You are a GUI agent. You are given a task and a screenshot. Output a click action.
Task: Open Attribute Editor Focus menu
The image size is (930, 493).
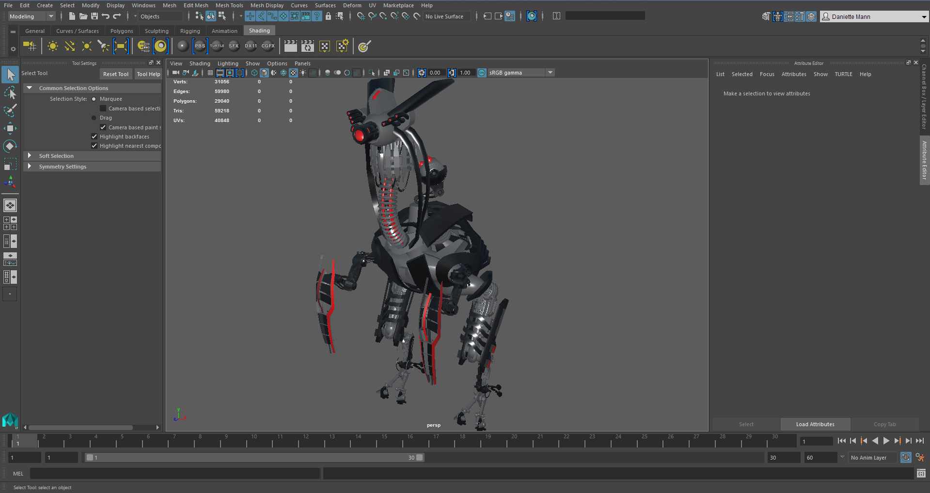pyautogui.click(x=767, y=74)
